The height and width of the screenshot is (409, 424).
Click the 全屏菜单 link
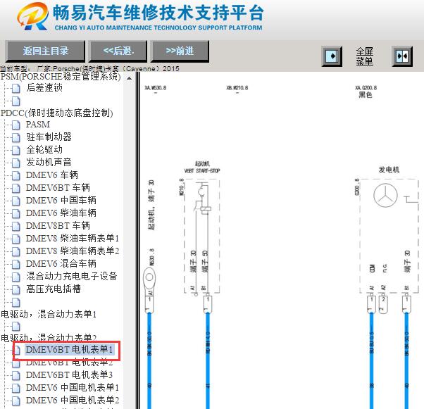[364, 56]
